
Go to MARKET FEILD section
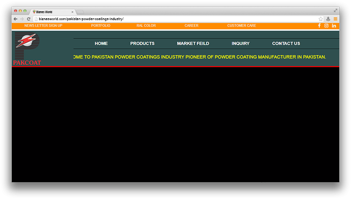click(x=193, y=44)
